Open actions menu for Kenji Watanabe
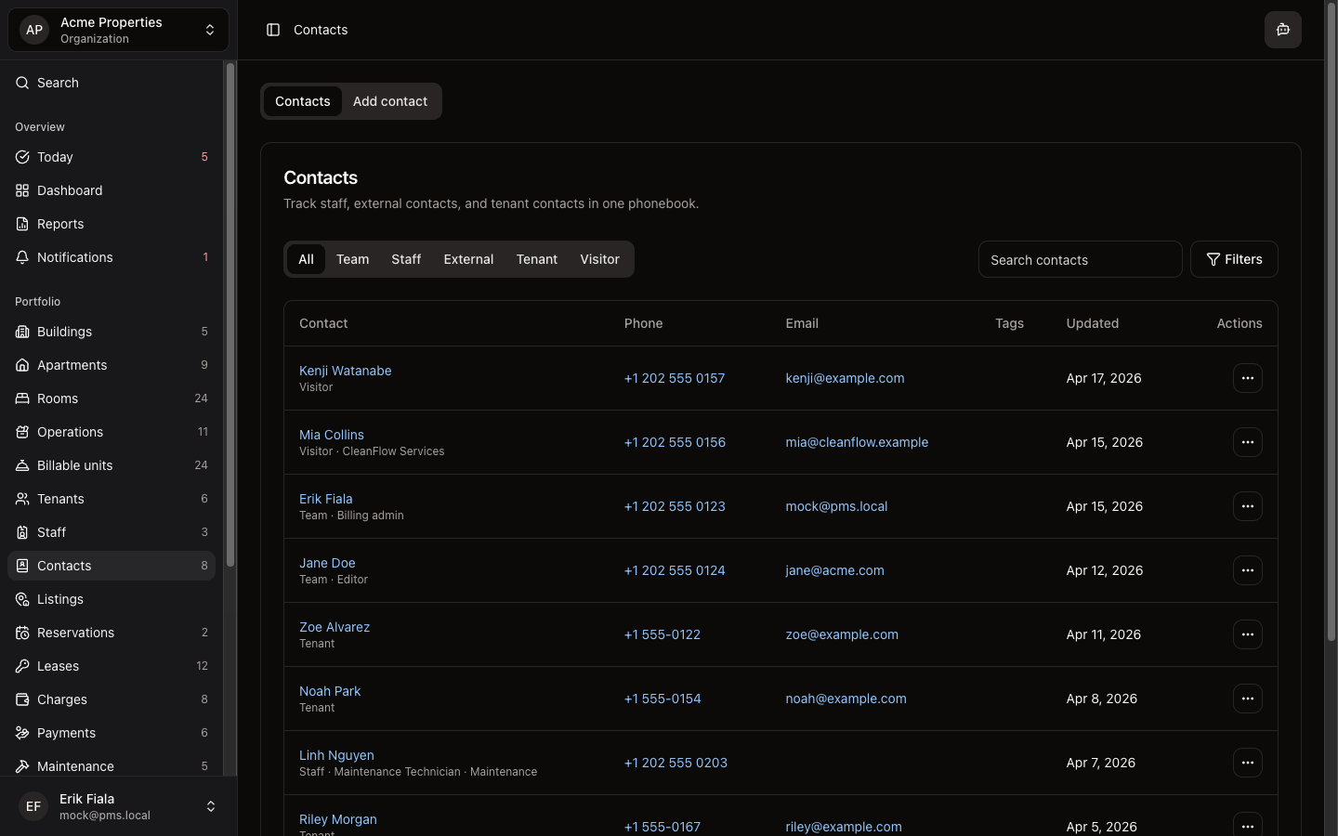This screenshot has height=836, width=1338. click(1247, 378)
